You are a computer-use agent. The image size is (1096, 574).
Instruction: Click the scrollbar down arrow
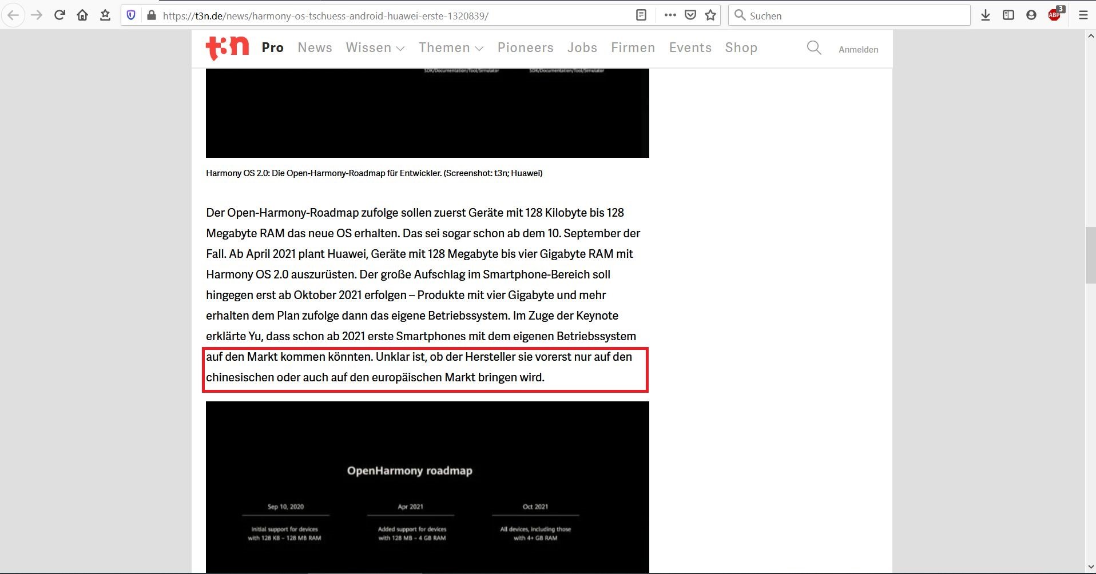click(1090, 567)
